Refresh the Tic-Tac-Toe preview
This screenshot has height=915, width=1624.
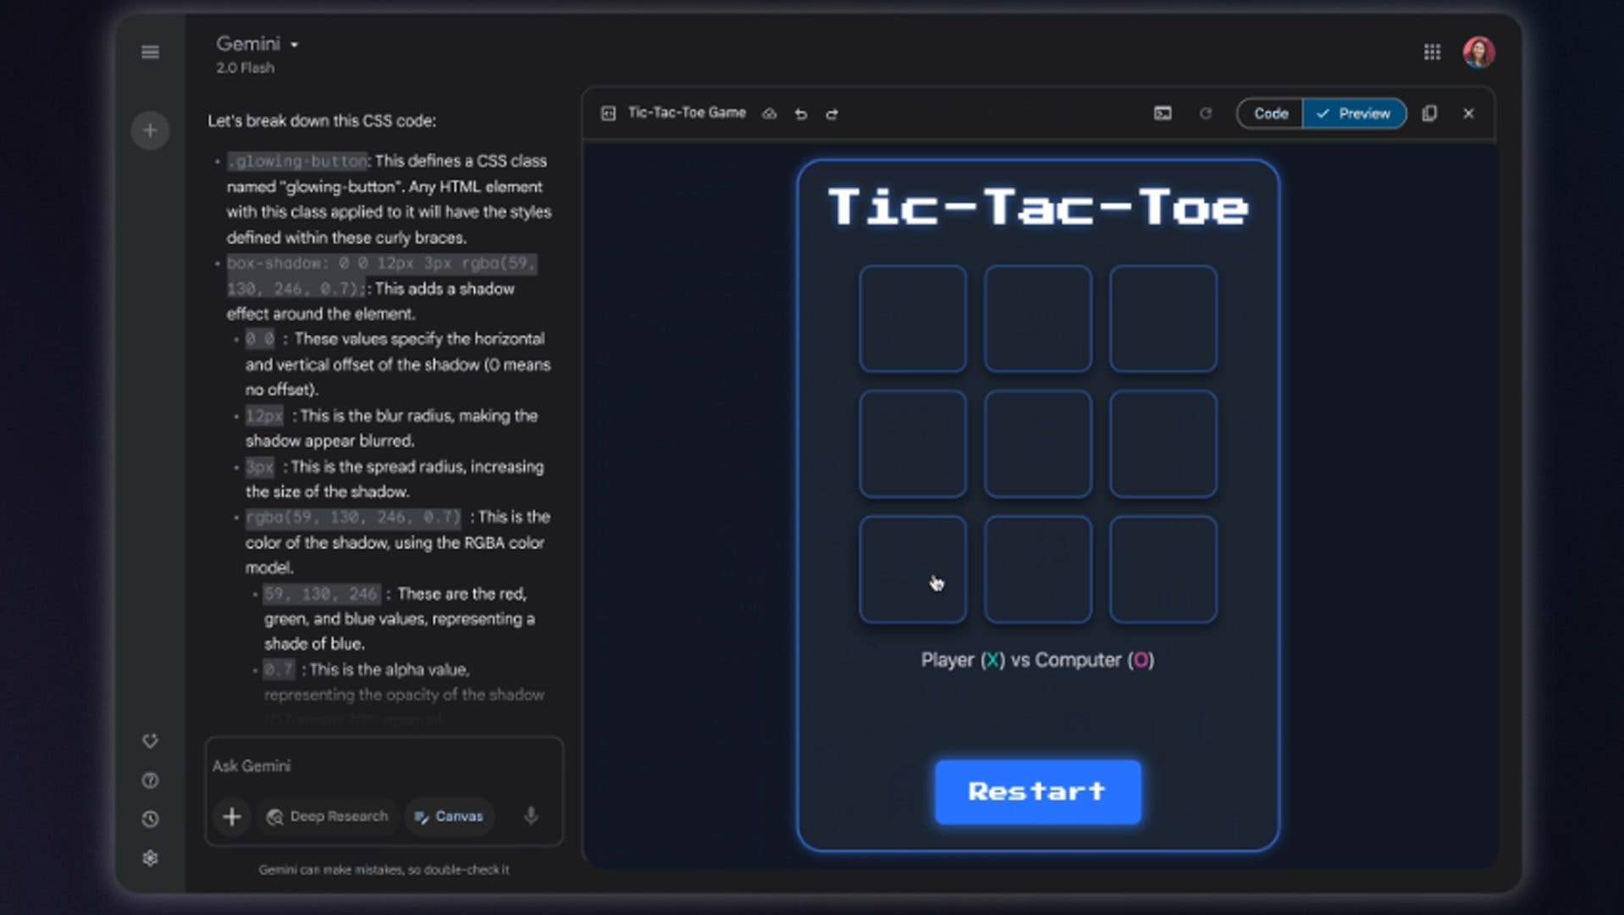[1206, 113]
